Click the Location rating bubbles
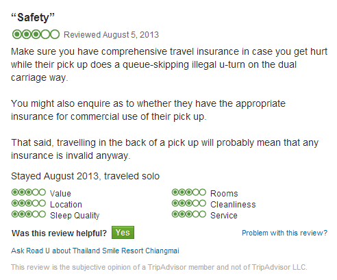This screenshot has width=337, height=280. coord(29,203)
